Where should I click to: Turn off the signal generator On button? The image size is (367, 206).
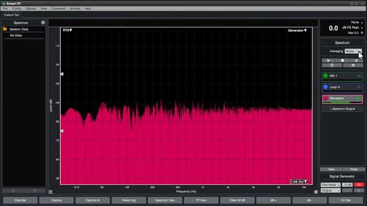coord(359,185)
